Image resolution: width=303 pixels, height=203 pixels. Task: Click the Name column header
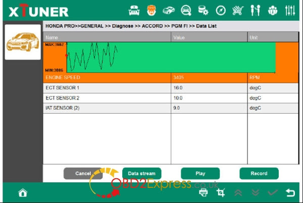click(x=107, y=37)
